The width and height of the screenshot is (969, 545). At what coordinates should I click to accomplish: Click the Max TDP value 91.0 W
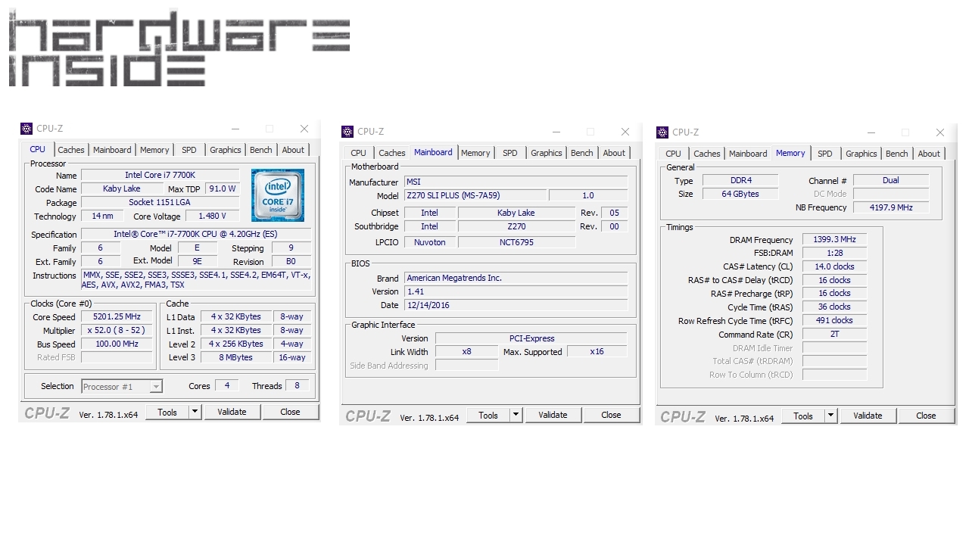221,188
